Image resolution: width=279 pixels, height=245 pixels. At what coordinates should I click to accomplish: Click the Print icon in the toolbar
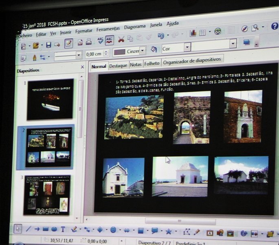(x=89, y=42)
